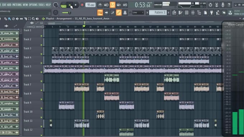Click the plus button right of Pattern 3
Image resolution: width=244 pixels, height=137 pixels.
pos(169,13)
